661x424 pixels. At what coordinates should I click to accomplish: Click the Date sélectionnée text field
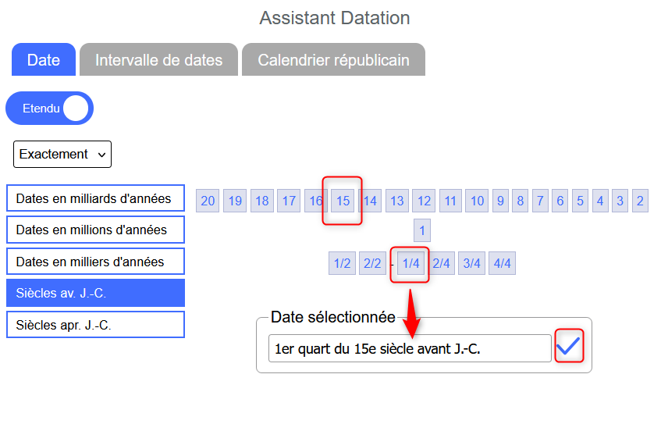(410, 348)
